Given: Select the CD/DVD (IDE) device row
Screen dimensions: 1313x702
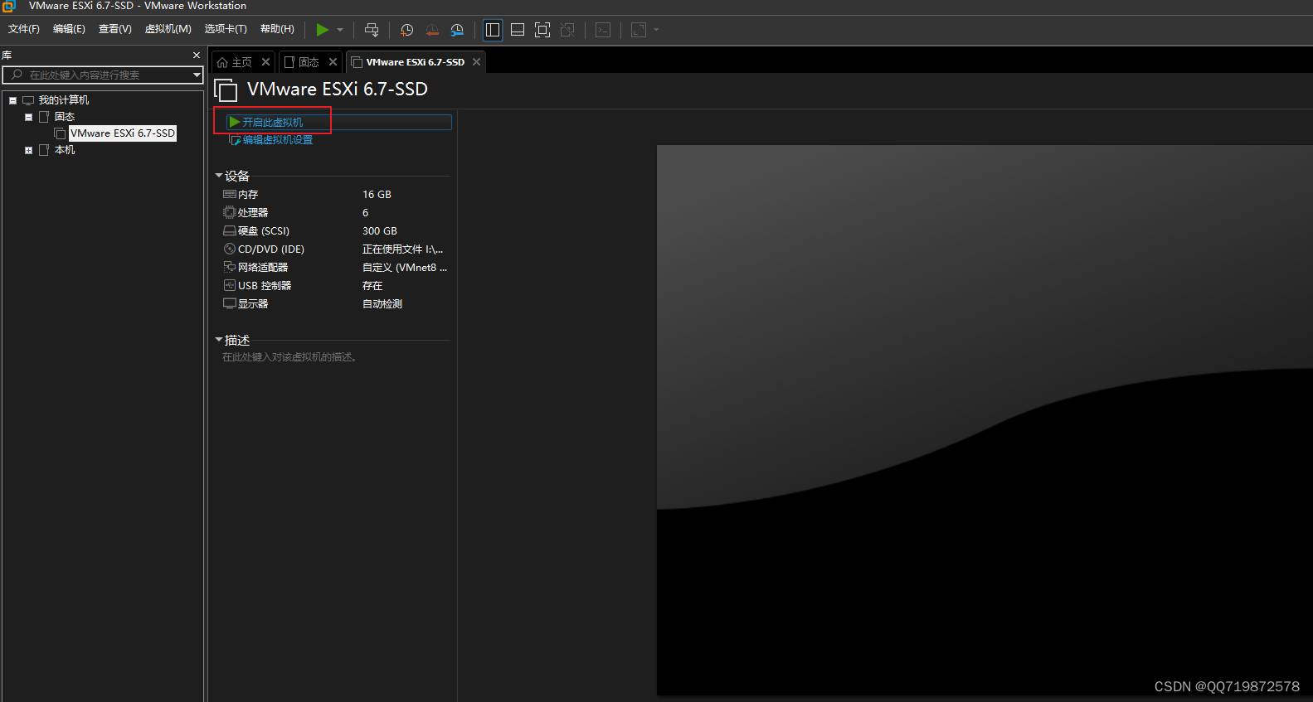Looking at the screenshot, I should (x=334, y=249).
